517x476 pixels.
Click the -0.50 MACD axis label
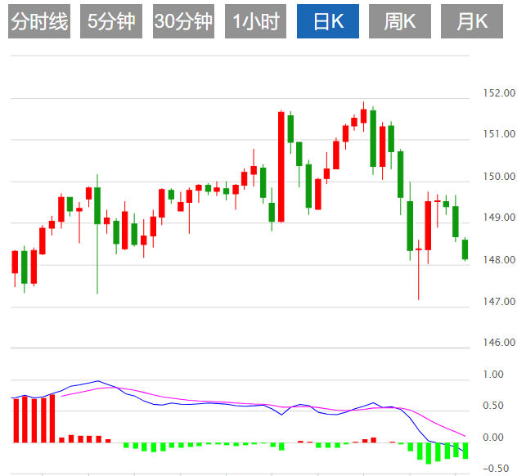(496, 469)
